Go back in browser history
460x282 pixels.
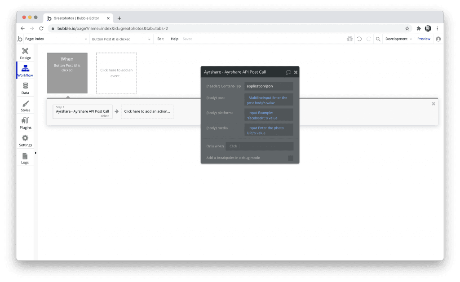point(22,28)
